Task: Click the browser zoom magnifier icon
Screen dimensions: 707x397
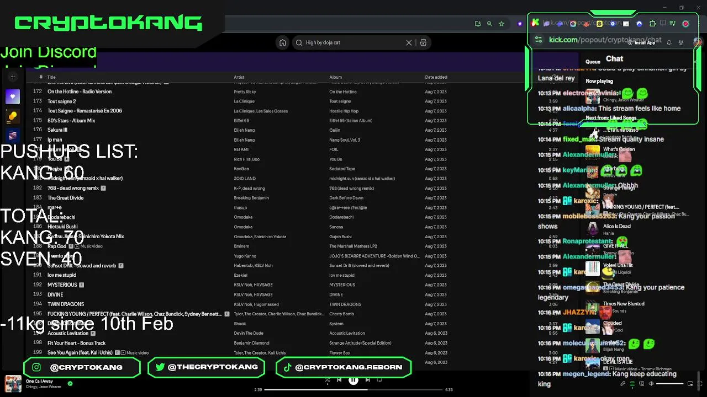Action: tap(489, 24)
